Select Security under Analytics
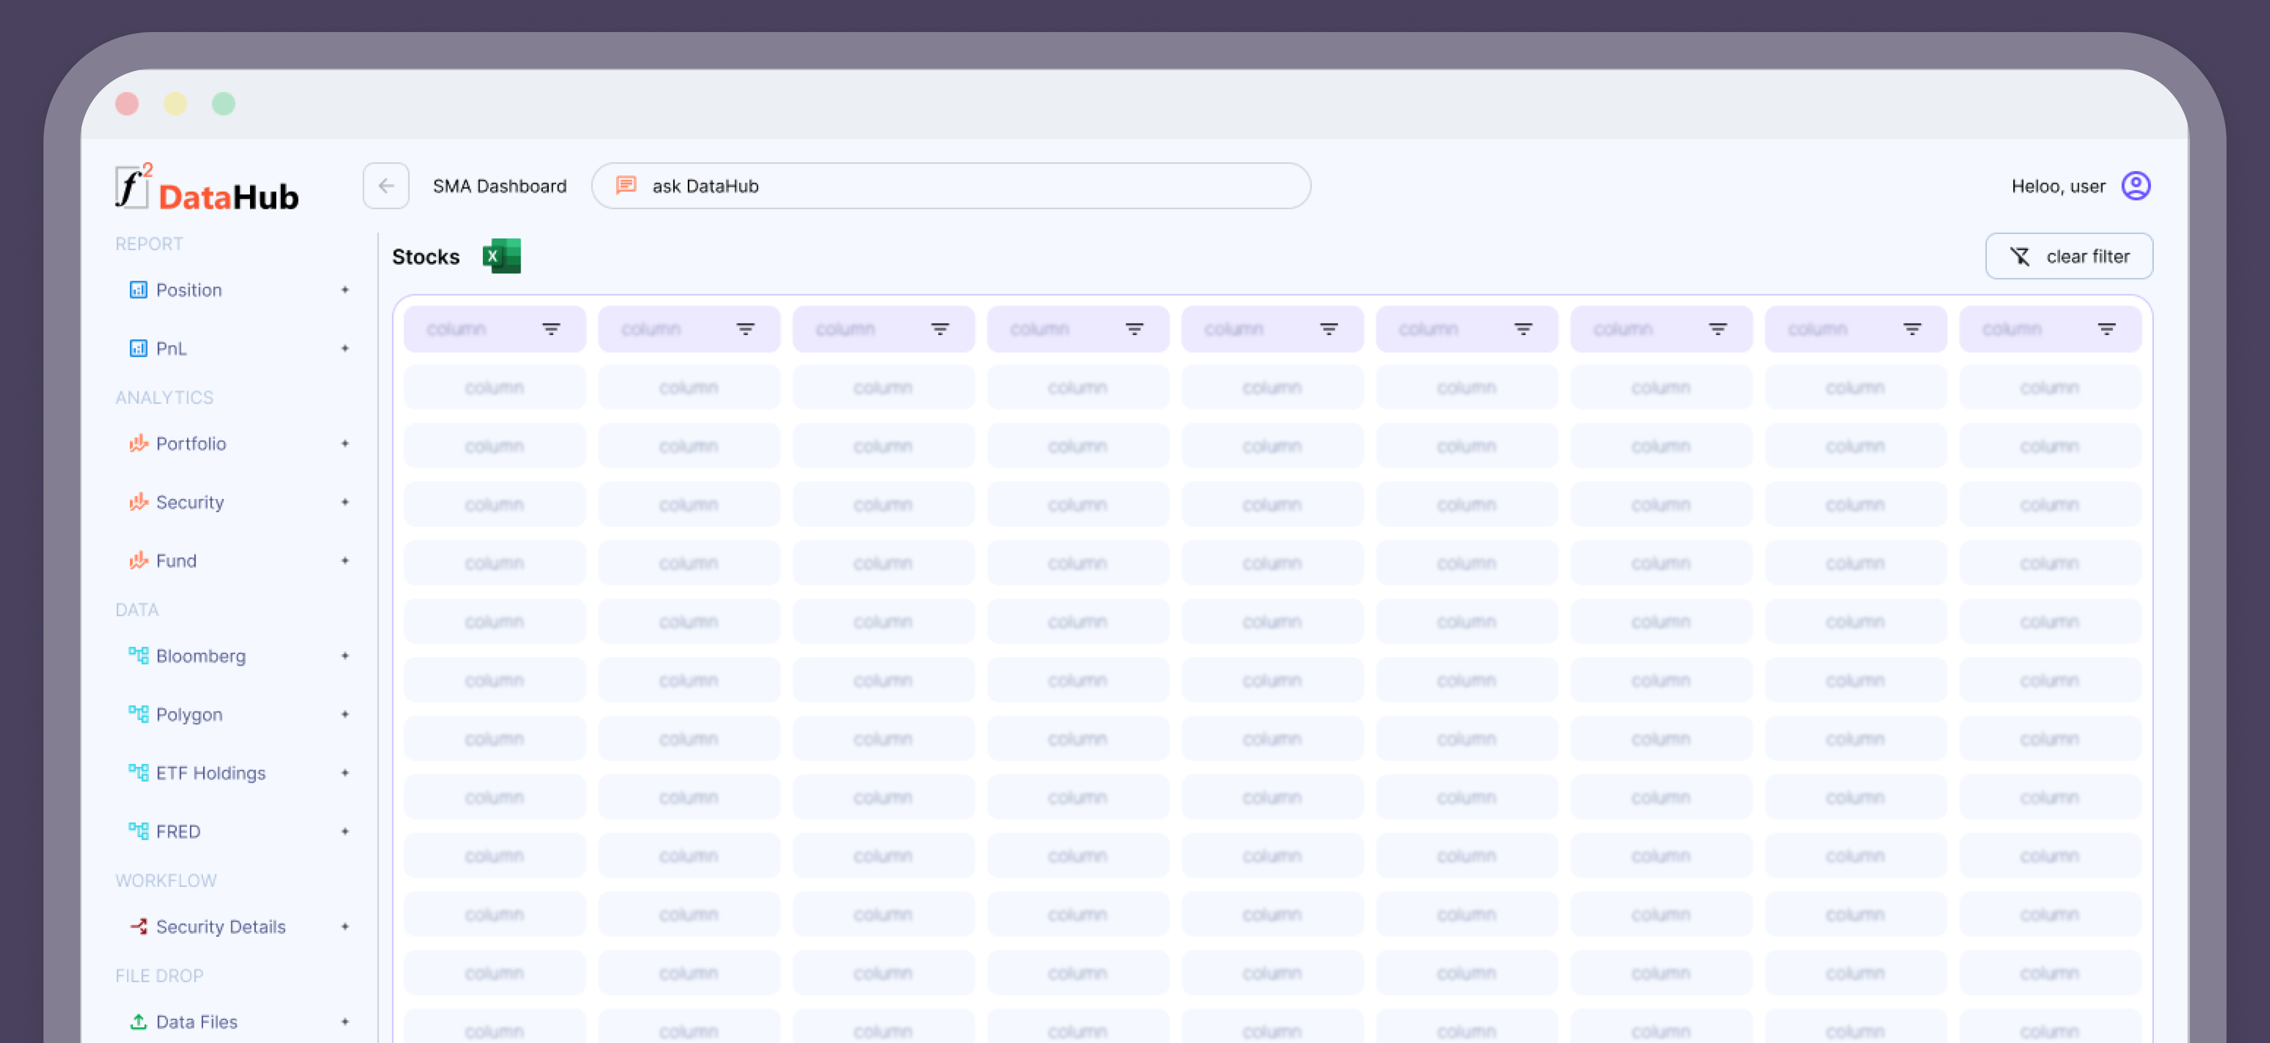Image resolution: width=2270 pixels, height=1043 pixels. point(189,502)
